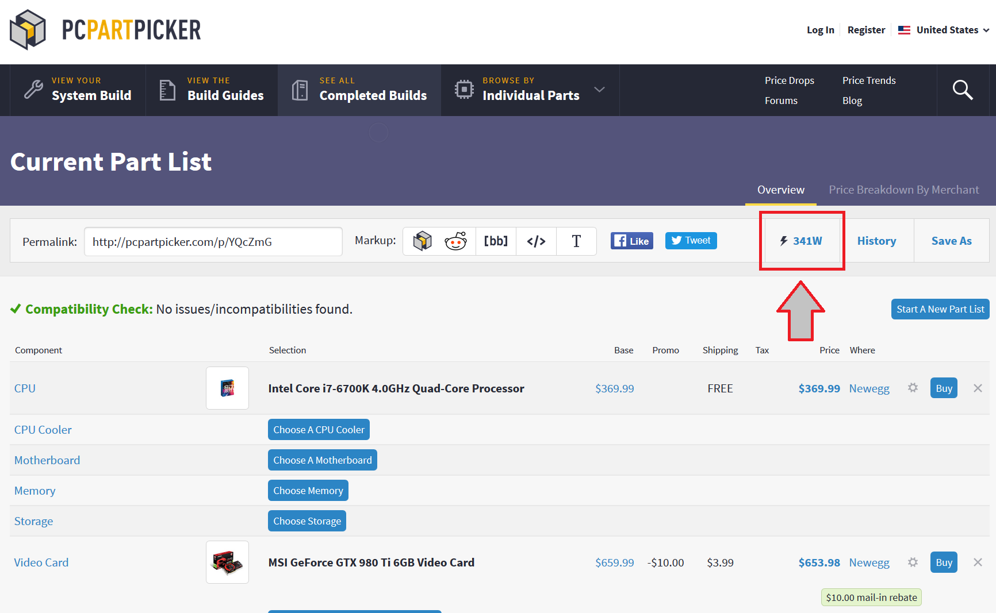Click the bold $369.99 CPU total price
The width and height of the screenshot is (996, 613).
[x=819, y=388]
